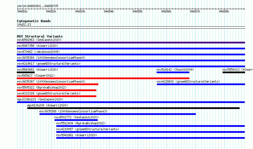Image resolution: width=253 pixels, height=149 pixels.
Task: Click the esv3635384 (1000GenomesConsortiumPhase3) label
Action: (x=51, y=58)
